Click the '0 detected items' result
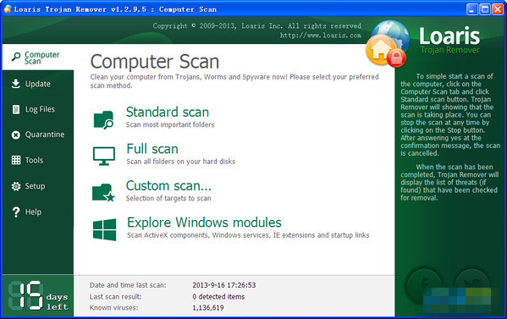This screenshot has width=507, height=319. (x=218, y=296)
